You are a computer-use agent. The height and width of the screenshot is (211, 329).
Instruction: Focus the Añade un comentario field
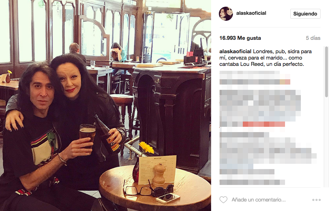[259, 200]
